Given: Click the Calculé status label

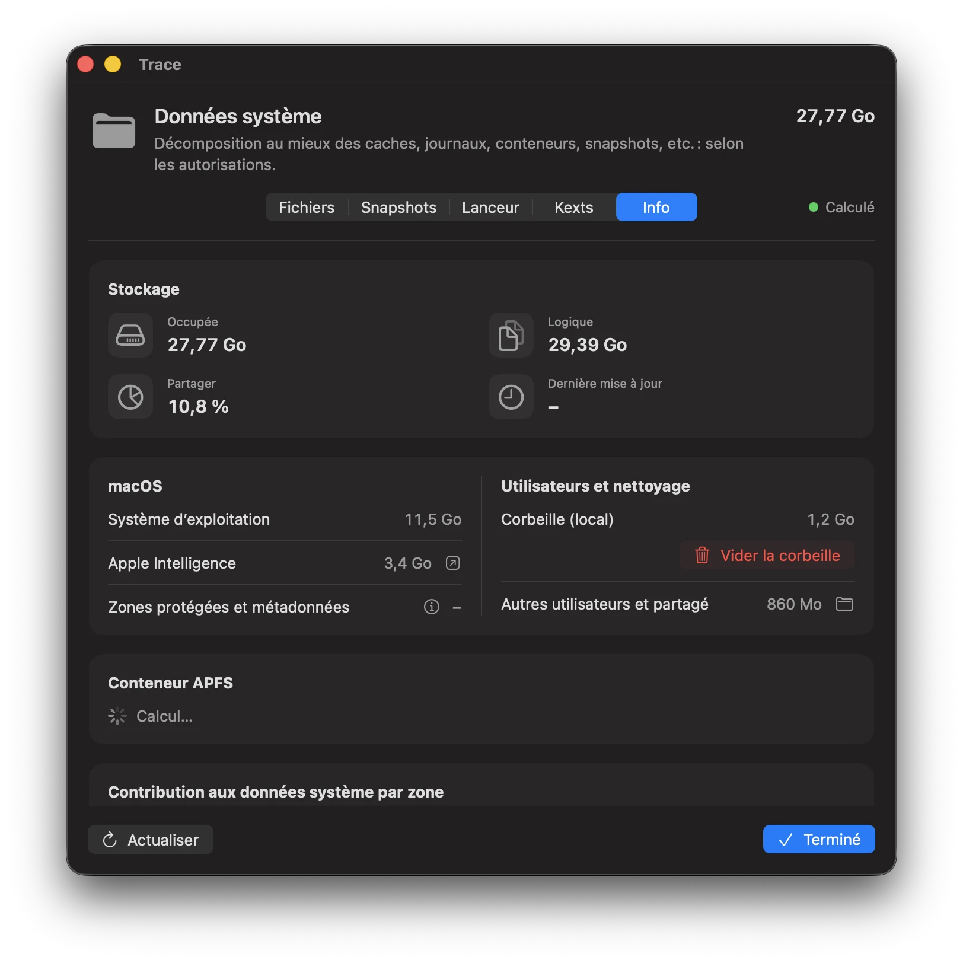Looking at the screenshot, I should coord(850,207).
